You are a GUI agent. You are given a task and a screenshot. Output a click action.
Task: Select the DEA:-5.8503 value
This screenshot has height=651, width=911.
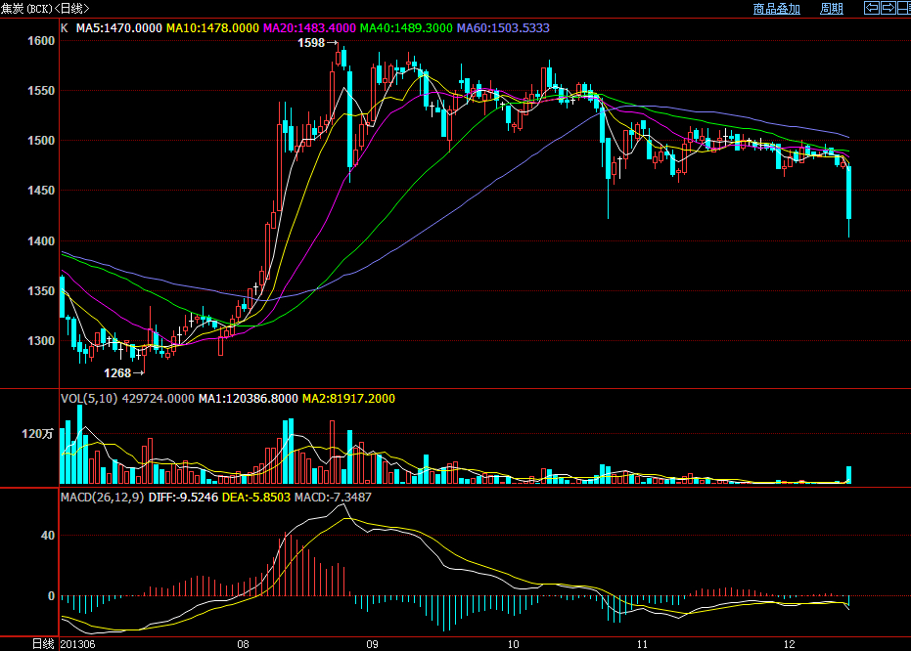256,498
